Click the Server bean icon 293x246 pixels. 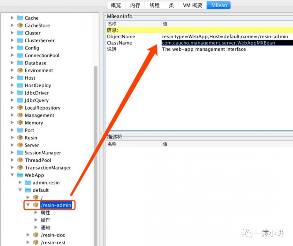[20, 145]
